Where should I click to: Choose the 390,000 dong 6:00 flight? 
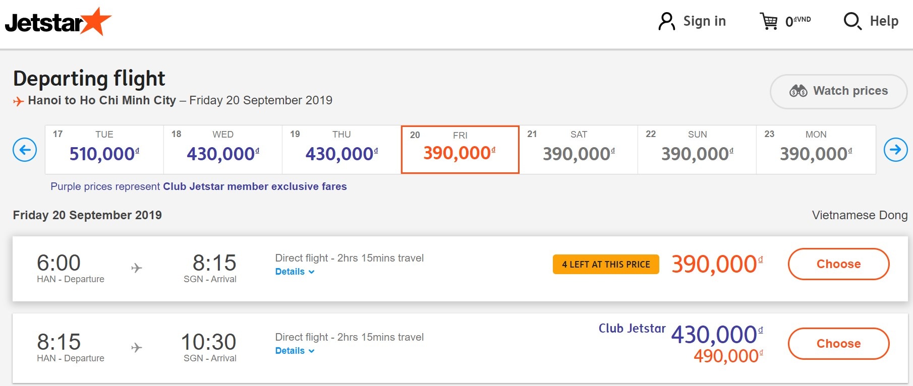pyautogui.click(x=838, y=264)
